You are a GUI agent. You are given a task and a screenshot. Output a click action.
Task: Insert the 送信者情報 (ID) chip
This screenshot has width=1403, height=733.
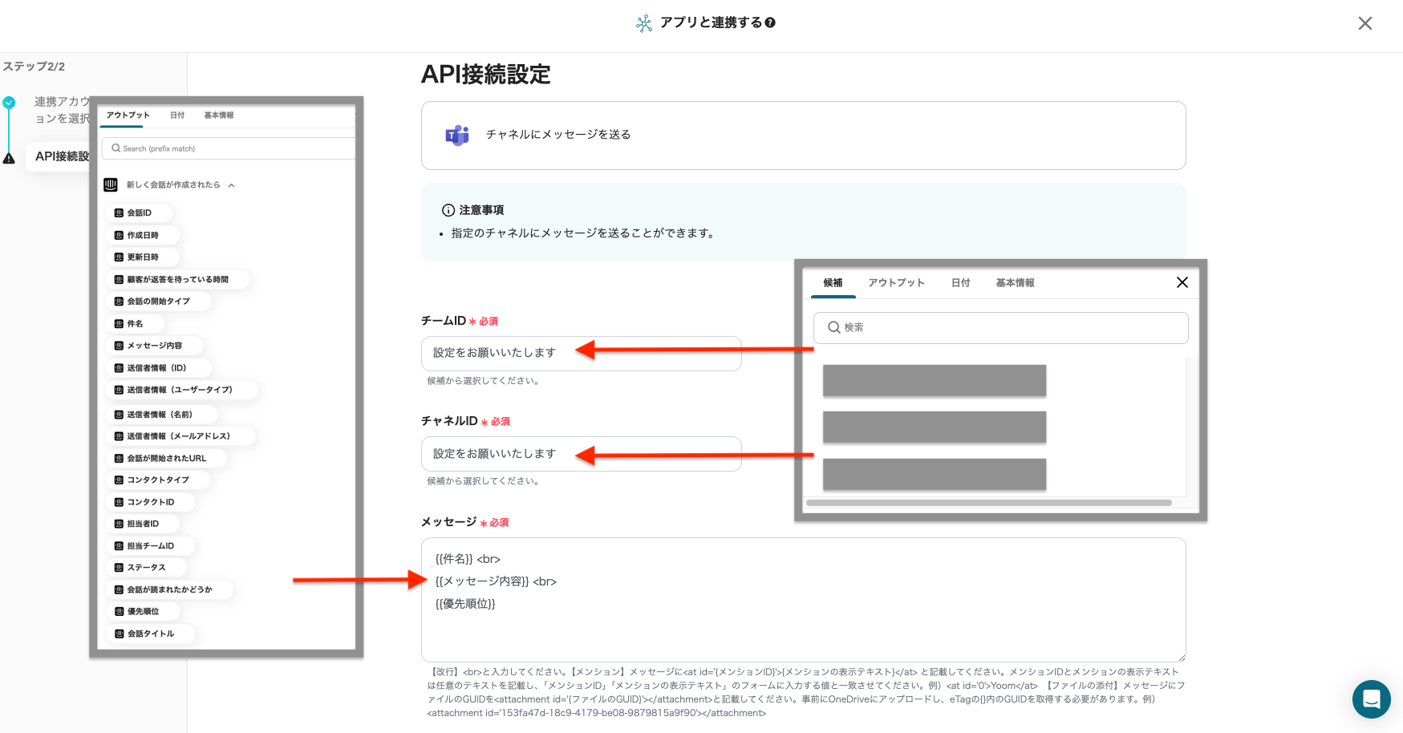pos(159,368)
